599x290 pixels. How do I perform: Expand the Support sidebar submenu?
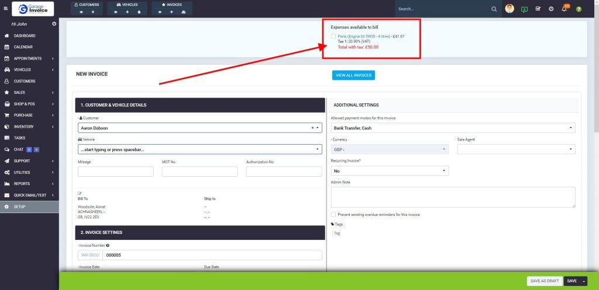coord(53,161)
